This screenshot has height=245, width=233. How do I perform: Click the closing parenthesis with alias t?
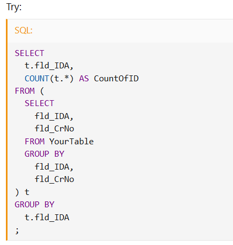[x=22, y=192]
